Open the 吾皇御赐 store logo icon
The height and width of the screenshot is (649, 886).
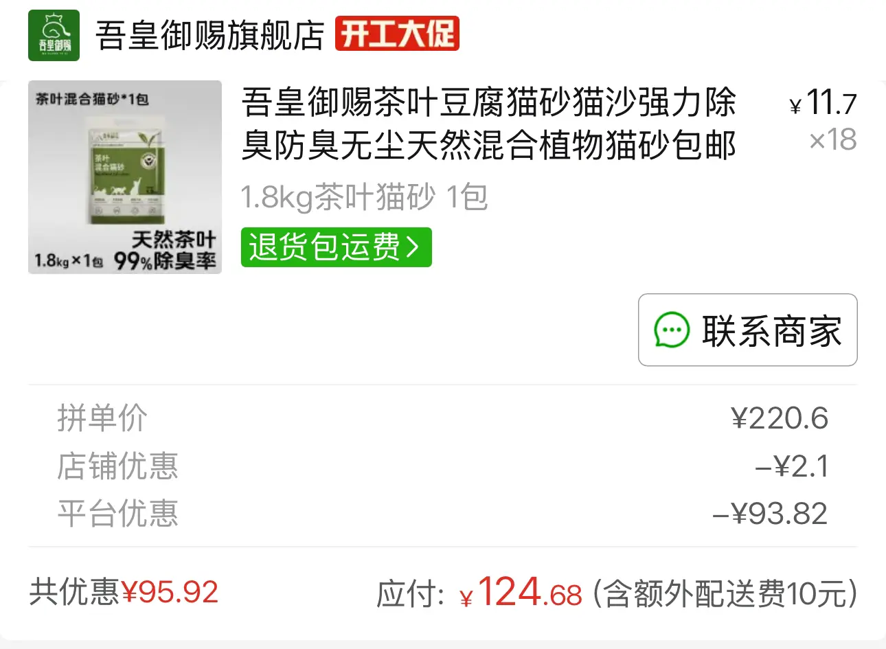pos(54,34)
